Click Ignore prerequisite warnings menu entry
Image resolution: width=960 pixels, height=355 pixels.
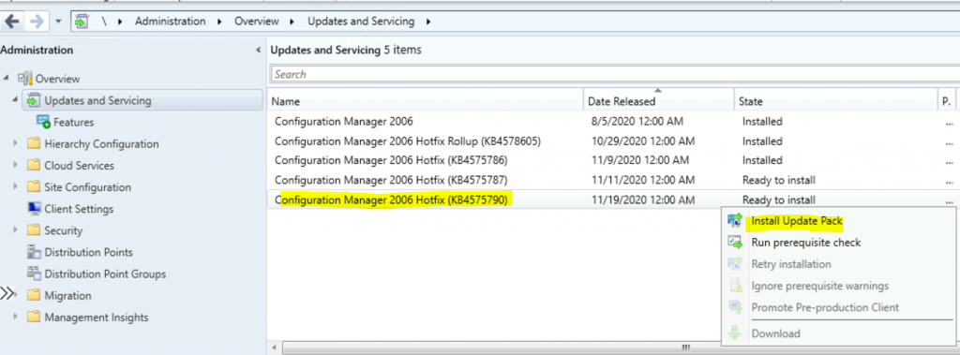click(x=819, y=286)
